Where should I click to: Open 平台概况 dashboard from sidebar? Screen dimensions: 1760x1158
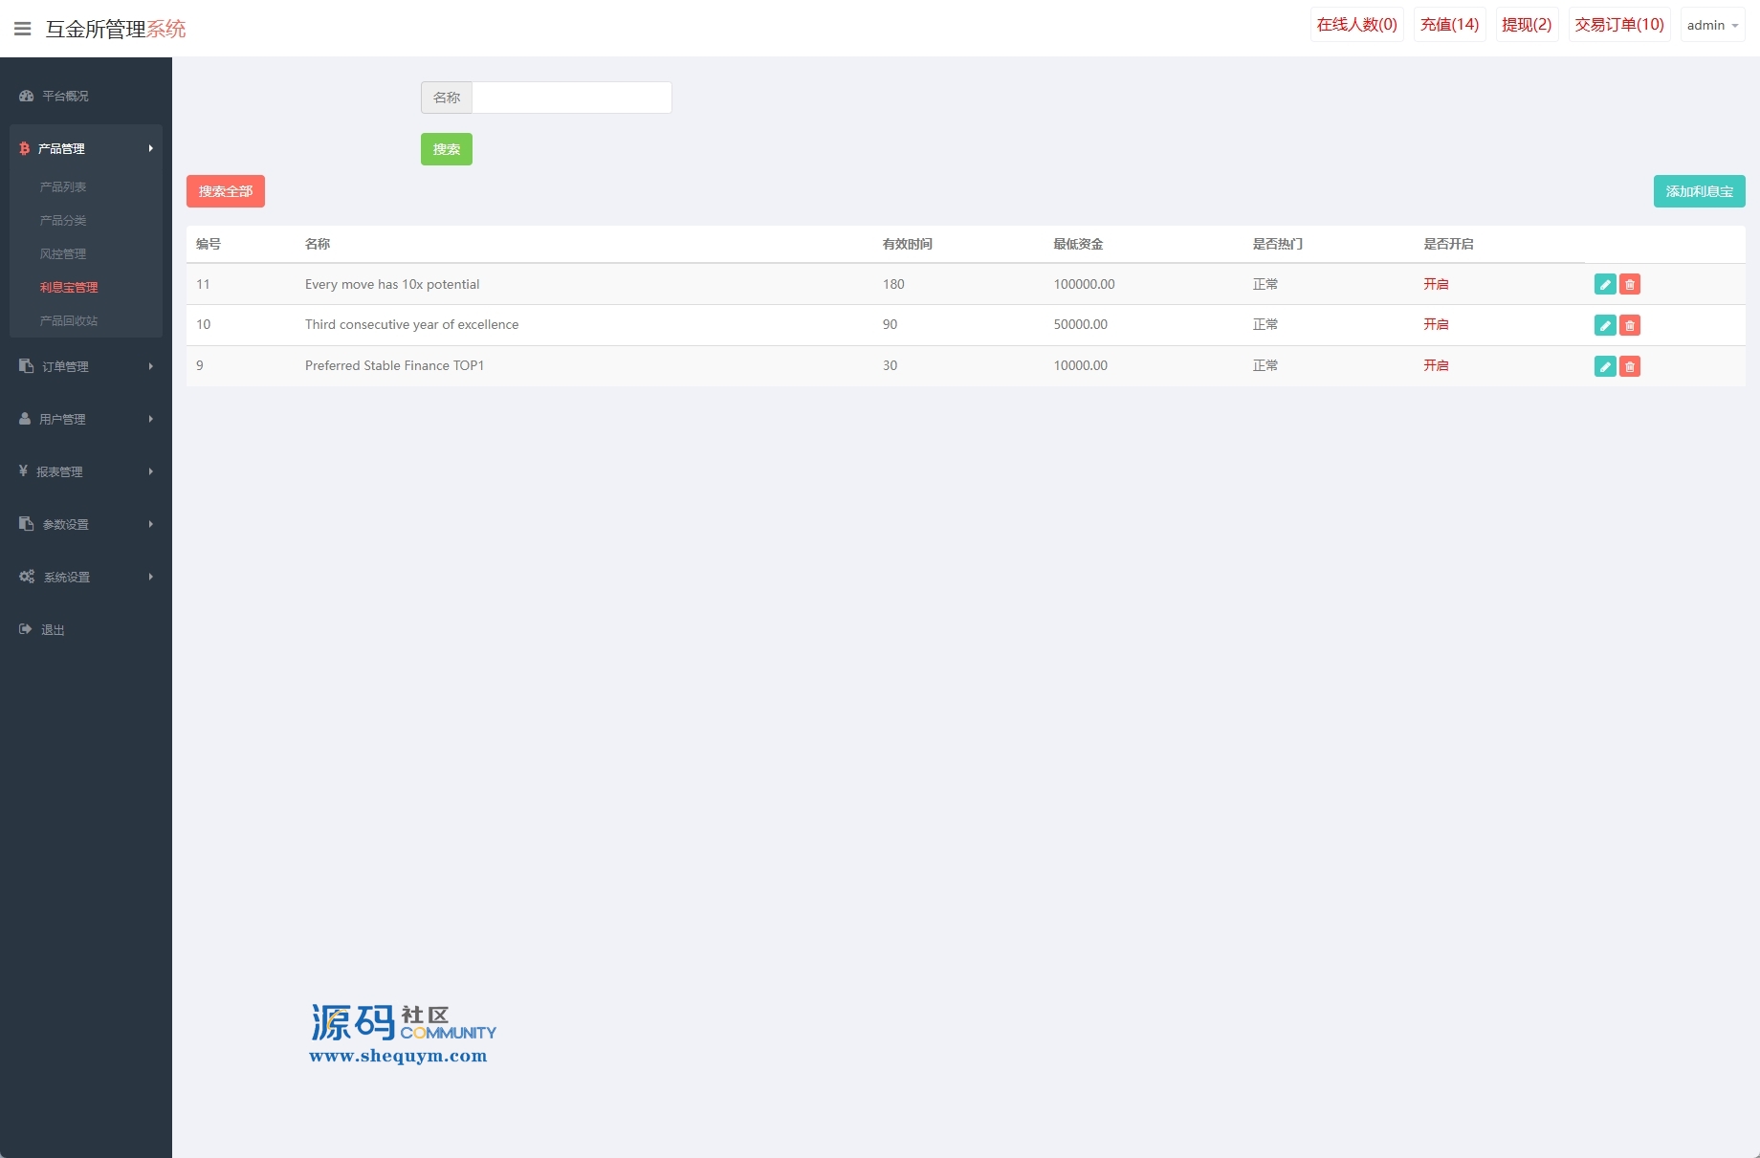point(65,96)
